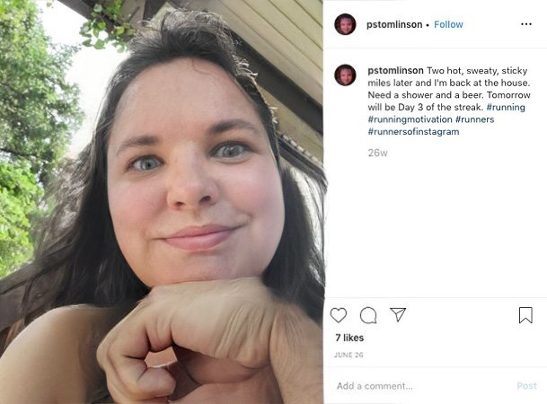The height and width of the screenshot is (404, 547).
Task: Open the #runners hashtag
Action: (x=475, y=119)
